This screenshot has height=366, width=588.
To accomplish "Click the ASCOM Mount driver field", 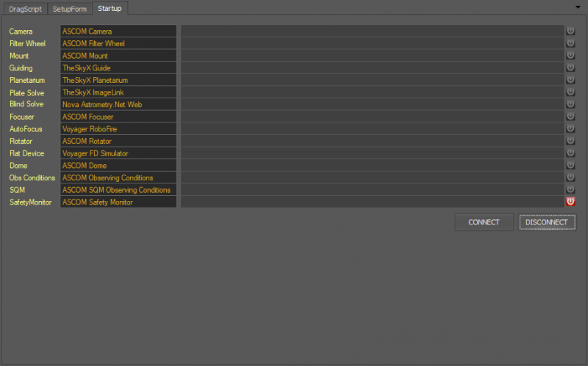I will [x=118, y=56].
